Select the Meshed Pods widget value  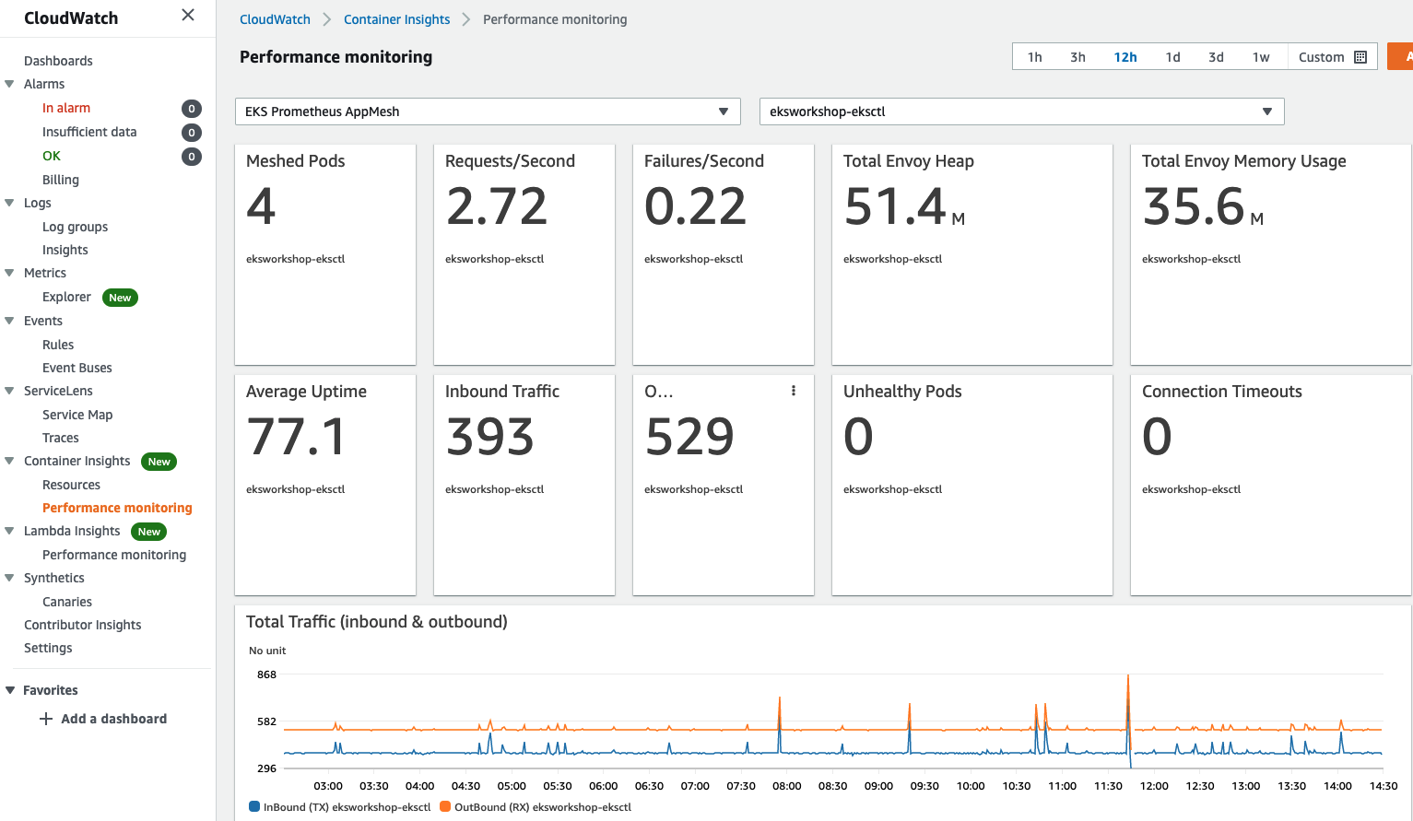pos(261,206)
